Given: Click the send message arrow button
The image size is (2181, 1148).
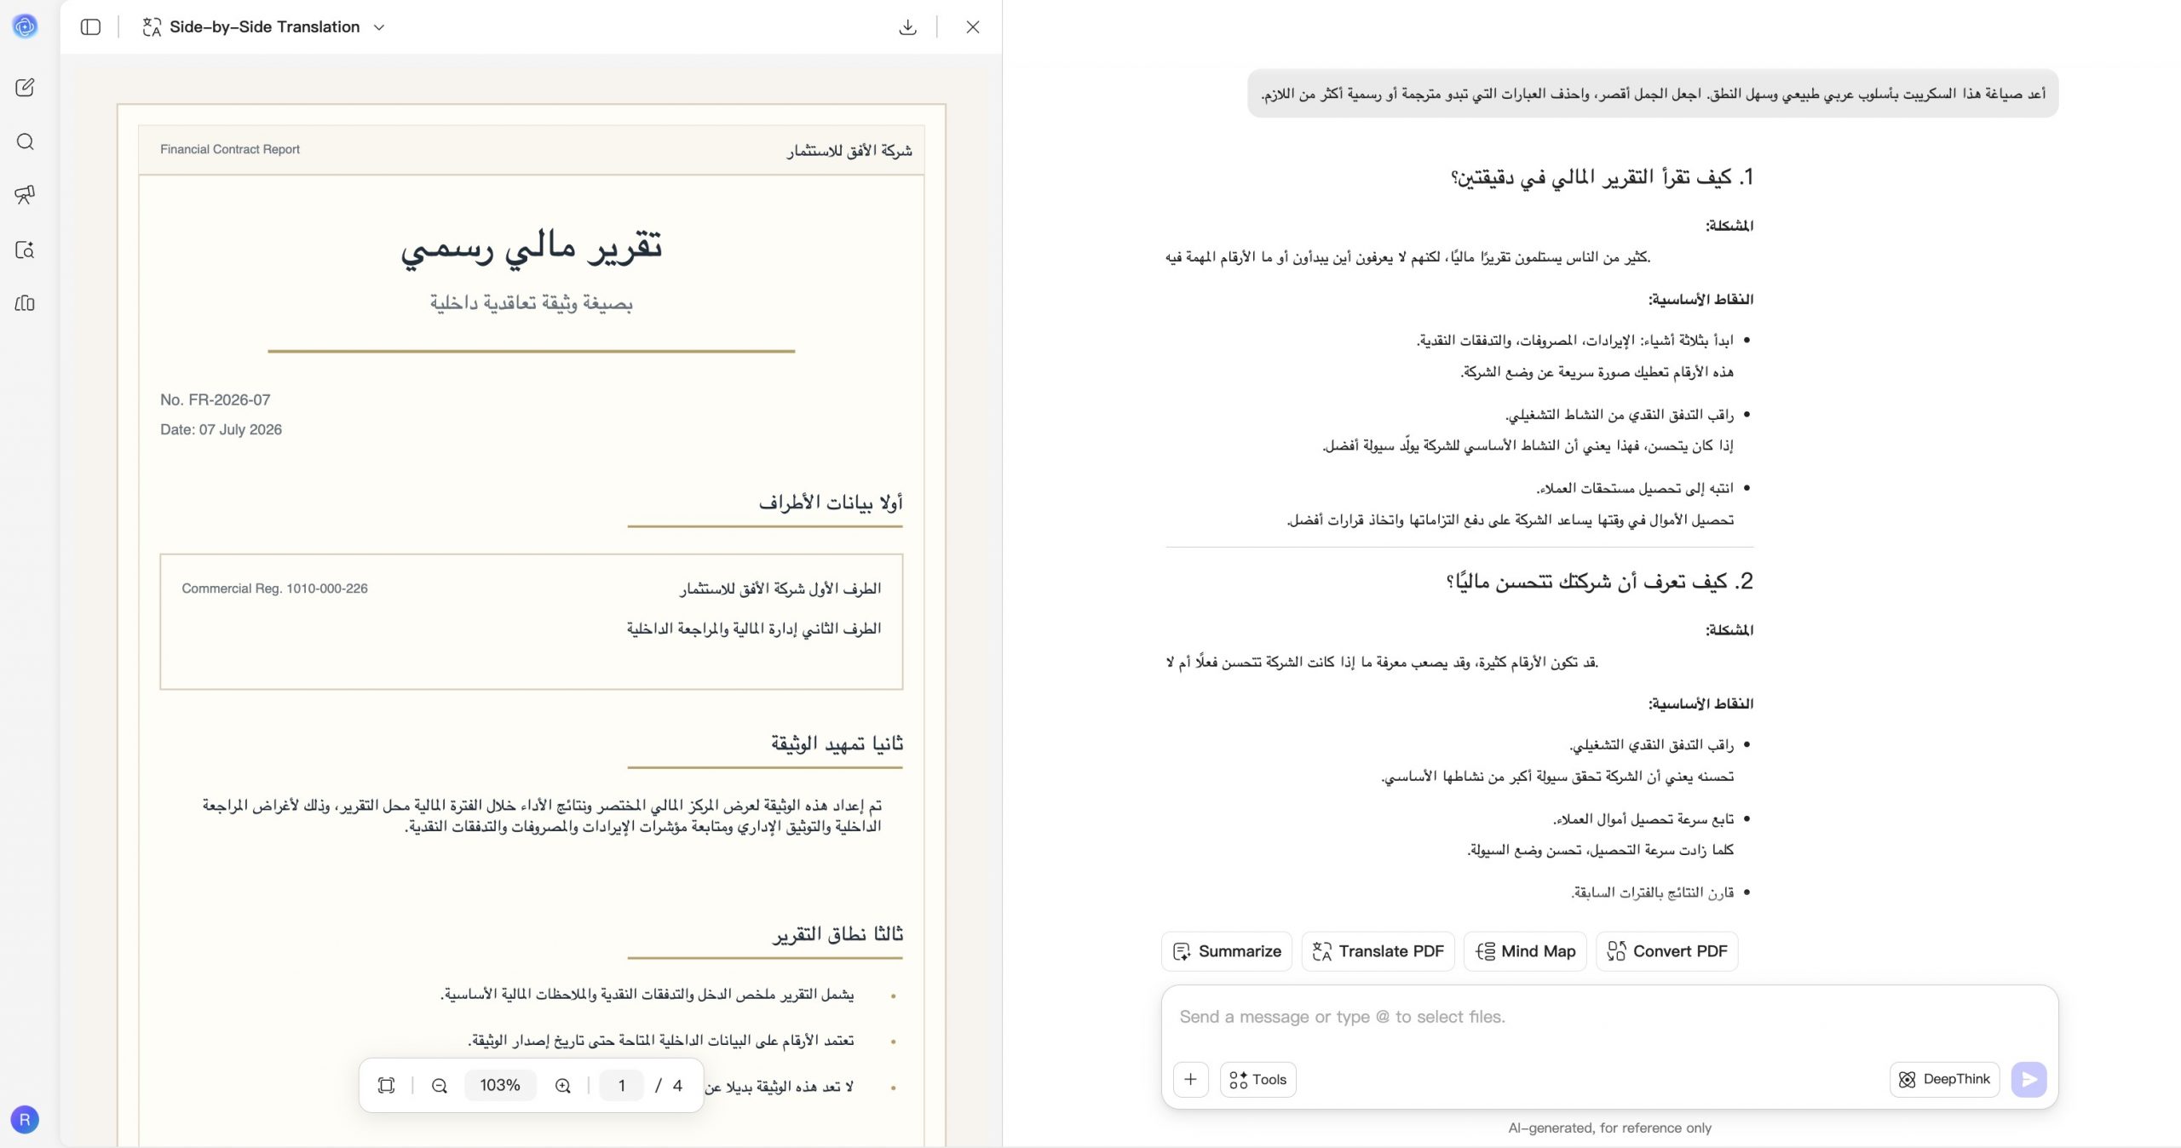Looking at the screenshot, I should (x=2029, y=1079).
